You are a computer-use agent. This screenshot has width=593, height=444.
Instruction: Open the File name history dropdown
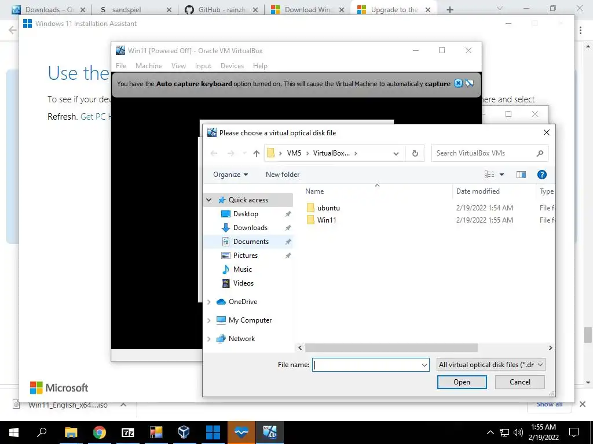pyautogui.click(x=424, y=365)
